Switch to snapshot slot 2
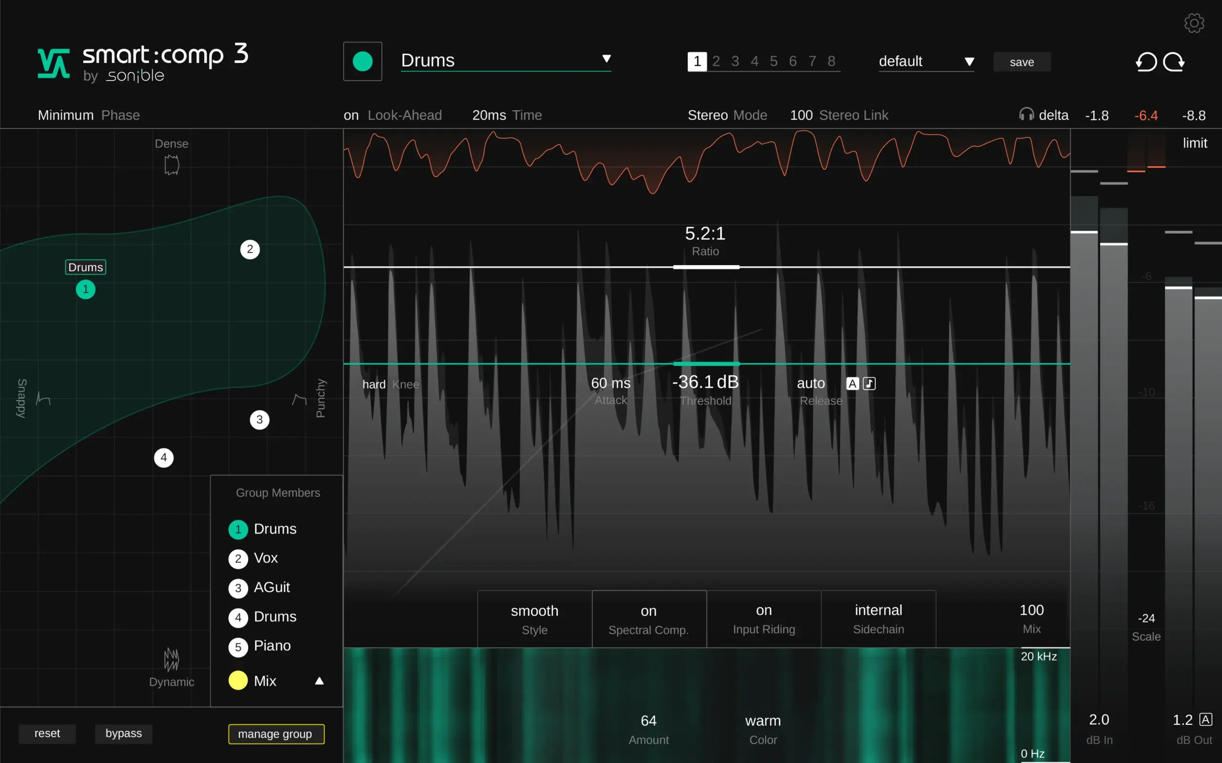This screenshot has width=1222, height=763. (x=716, y=61)
